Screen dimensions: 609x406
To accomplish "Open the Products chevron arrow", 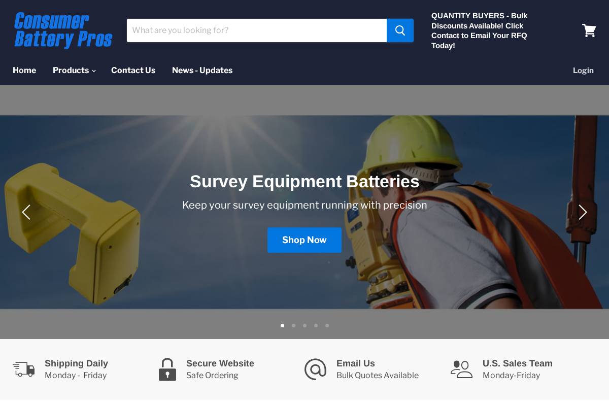I will (94, 71).
